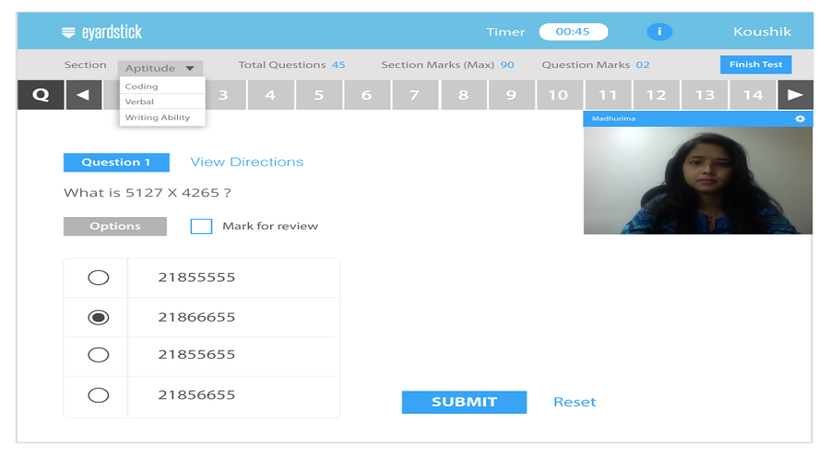Click the Section Marks (Max) 90 text

[447, 65]
